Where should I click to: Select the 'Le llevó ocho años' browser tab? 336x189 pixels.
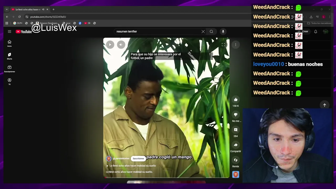click(28, 9)
